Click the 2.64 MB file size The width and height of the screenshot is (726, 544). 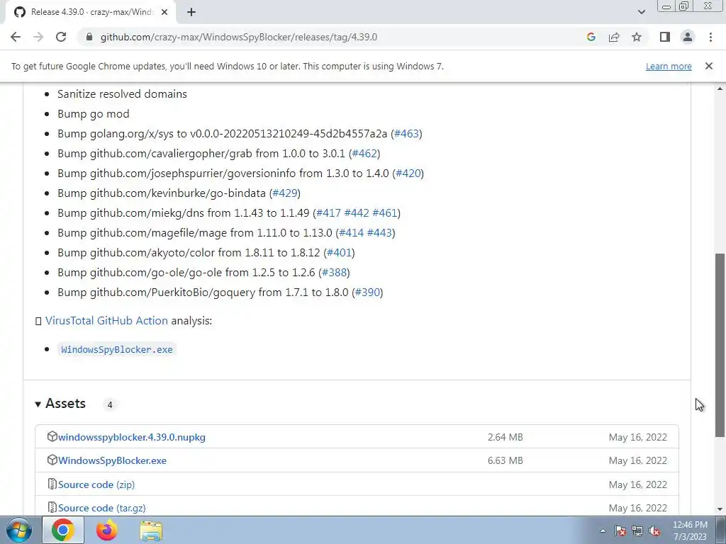pos(505,437)
